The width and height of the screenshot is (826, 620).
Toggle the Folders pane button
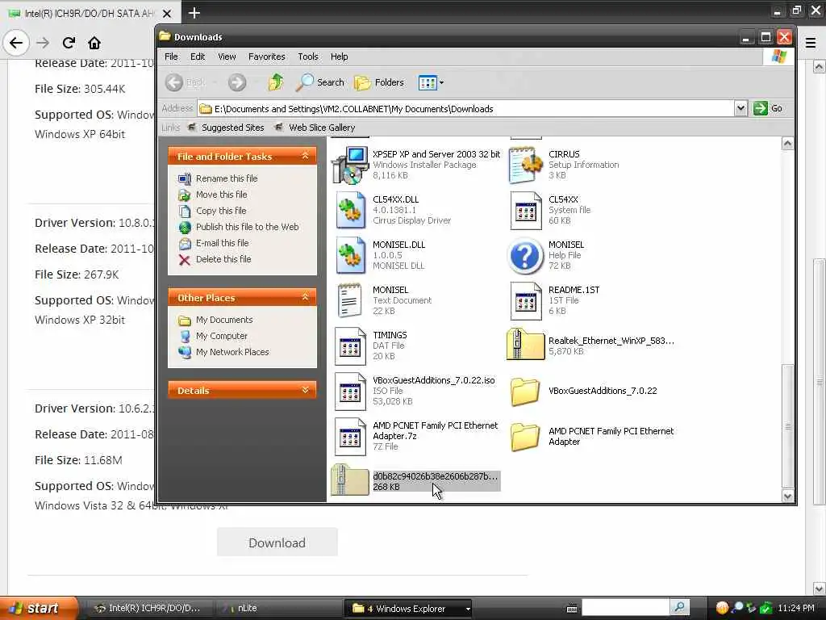pos(379,82)
